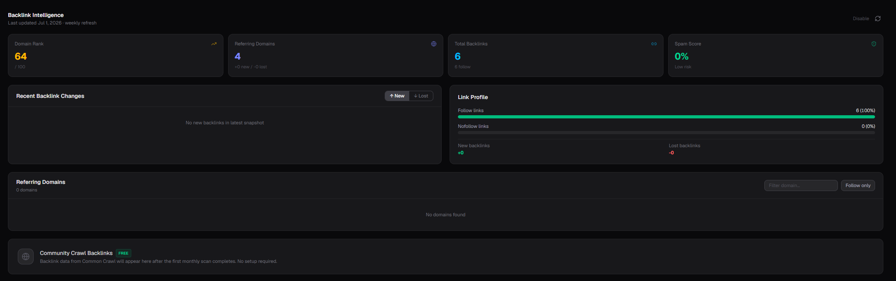Click the trending arrow icon in Domain Rank card
The height and width of the screenshot is (281, 896).
tap(214, 44)
